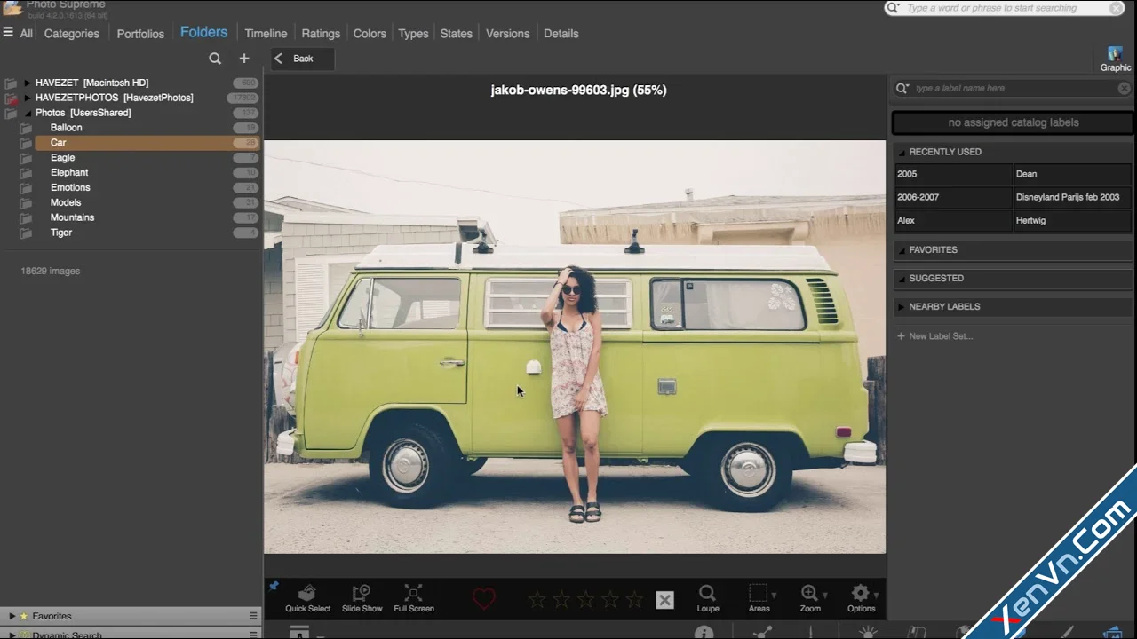1137x639 pixels.
Task: Click the top word or phrase search field
Action: [x=1005, y=8]
